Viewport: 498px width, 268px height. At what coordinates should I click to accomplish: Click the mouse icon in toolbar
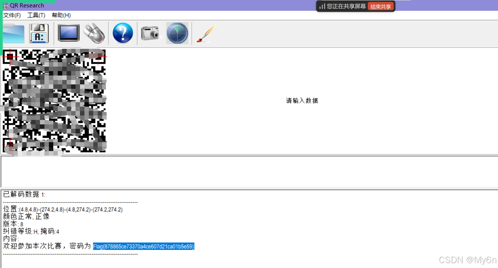click(x=94, y=33)
